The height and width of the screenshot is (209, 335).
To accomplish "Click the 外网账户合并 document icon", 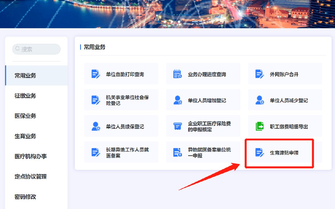I will pos(260,74).
